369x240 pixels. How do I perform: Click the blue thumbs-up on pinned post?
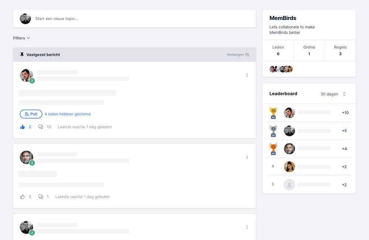coord(23,127)
